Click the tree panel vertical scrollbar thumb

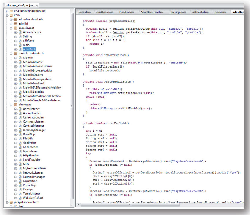pos(72,106)
